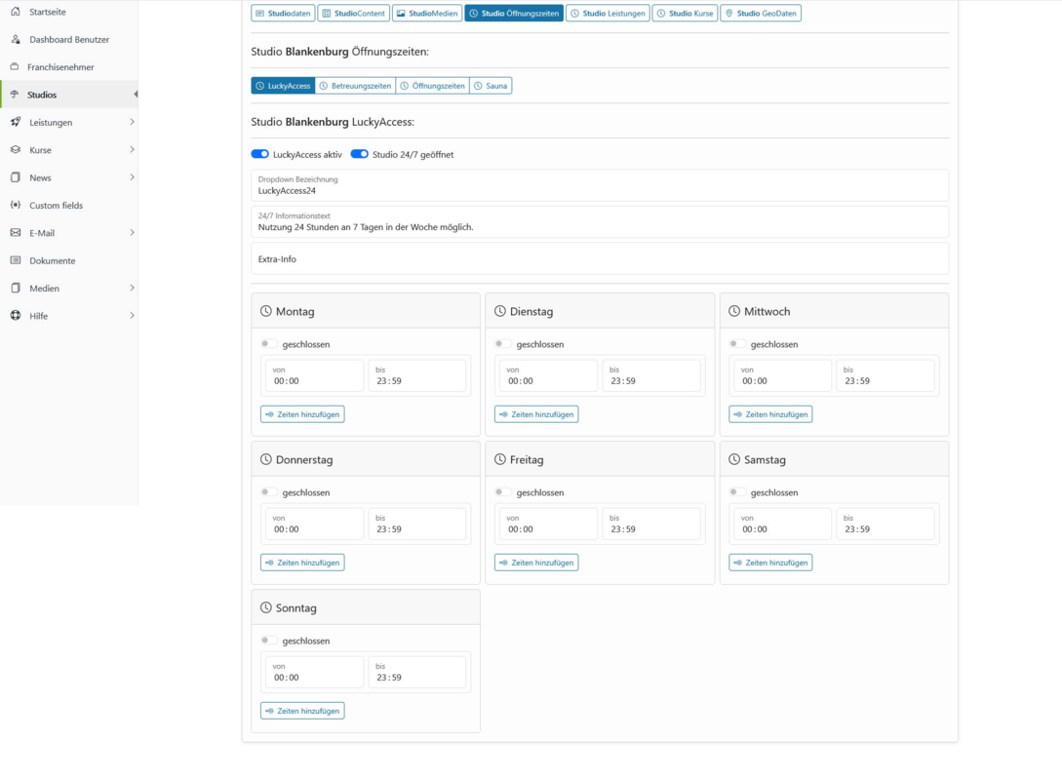Click the Leistungen rocket icon in sidebar
This screenshot has width=1062, height=780.
(x=16, y=122)
